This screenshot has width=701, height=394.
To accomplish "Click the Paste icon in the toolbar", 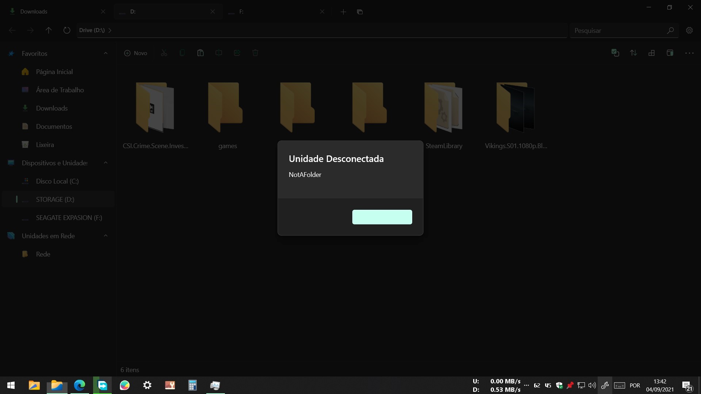I will [x=201, y=53].
